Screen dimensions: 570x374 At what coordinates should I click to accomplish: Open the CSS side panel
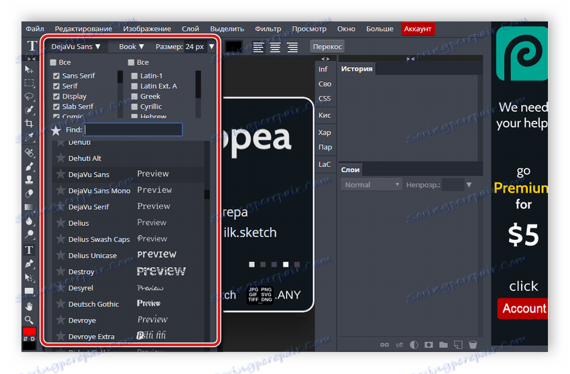point(325,99)
